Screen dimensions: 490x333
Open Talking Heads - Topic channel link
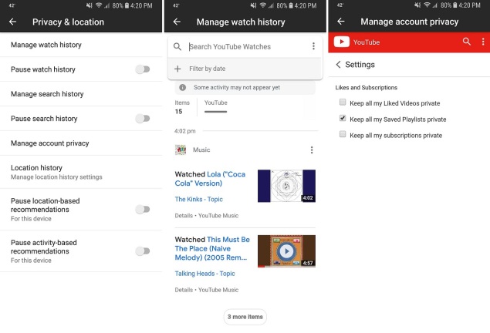pyautogui.click(x=204, y=274)
